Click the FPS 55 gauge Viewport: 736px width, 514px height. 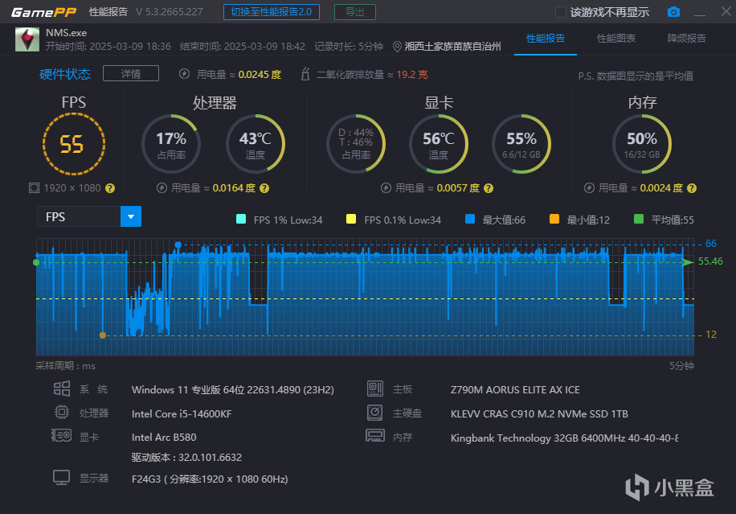tap(74, 144)
